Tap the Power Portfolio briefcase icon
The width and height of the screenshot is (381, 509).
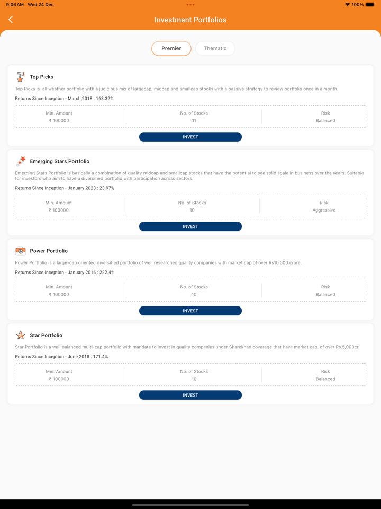pos(21,251)
